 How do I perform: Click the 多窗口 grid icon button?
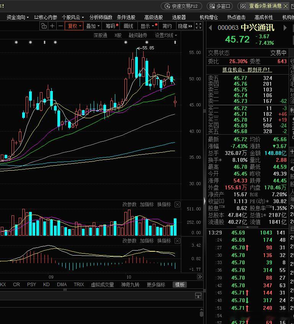[x=220, y=6]
